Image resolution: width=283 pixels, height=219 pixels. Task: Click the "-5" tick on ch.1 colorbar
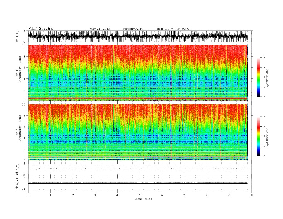coord(264,77)
